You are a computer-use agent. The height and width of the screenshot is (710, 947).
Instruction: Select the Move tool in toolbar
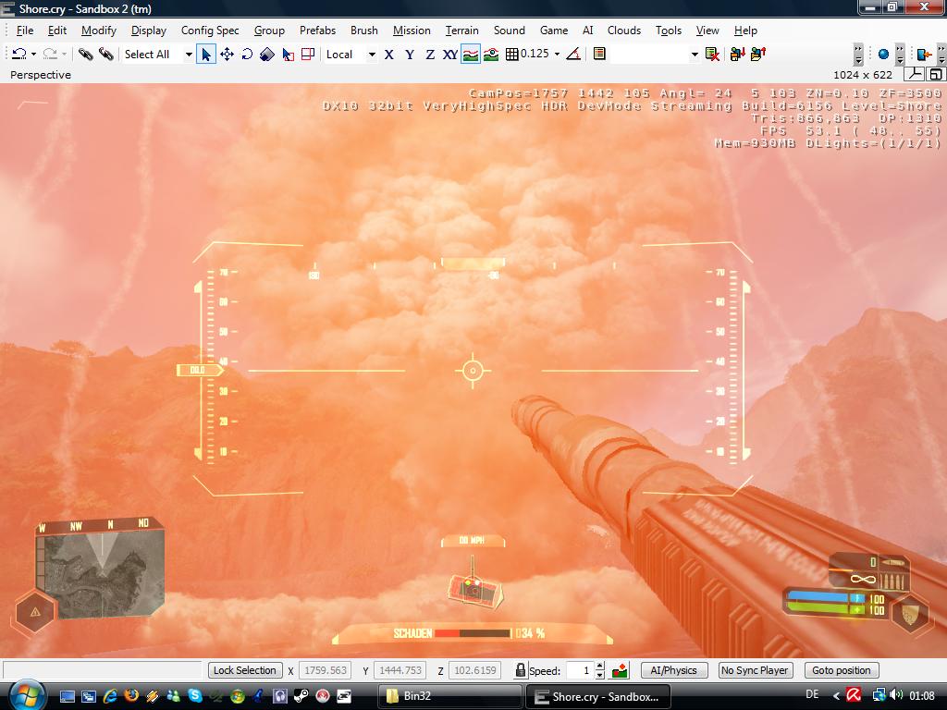(x=227, y=55)
